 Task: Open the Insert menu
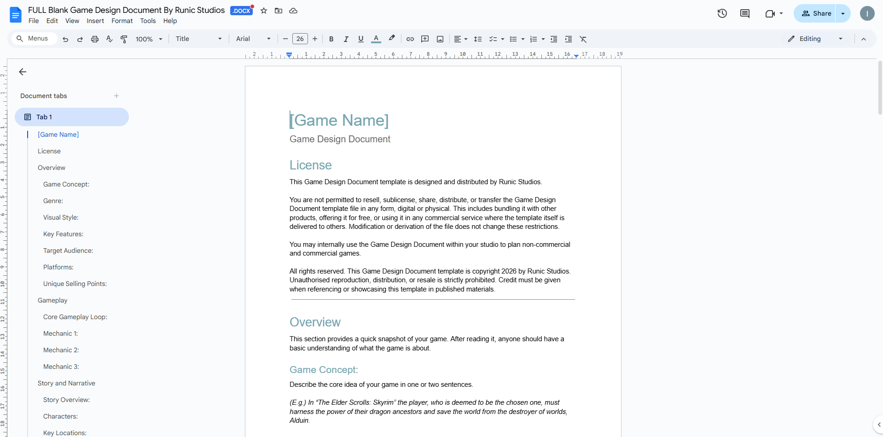[x=95, y=21]
